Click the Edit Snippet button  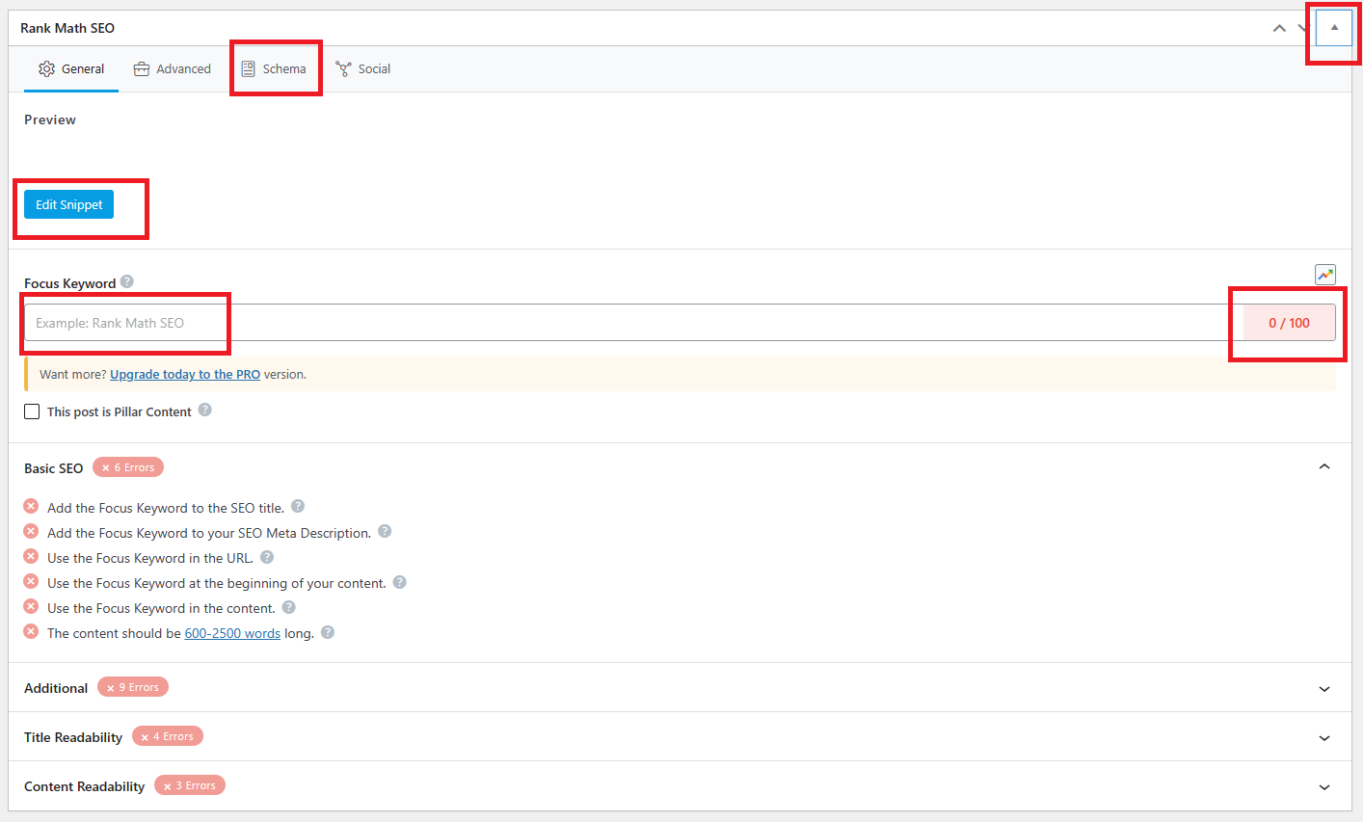click(x=68, y=204)
